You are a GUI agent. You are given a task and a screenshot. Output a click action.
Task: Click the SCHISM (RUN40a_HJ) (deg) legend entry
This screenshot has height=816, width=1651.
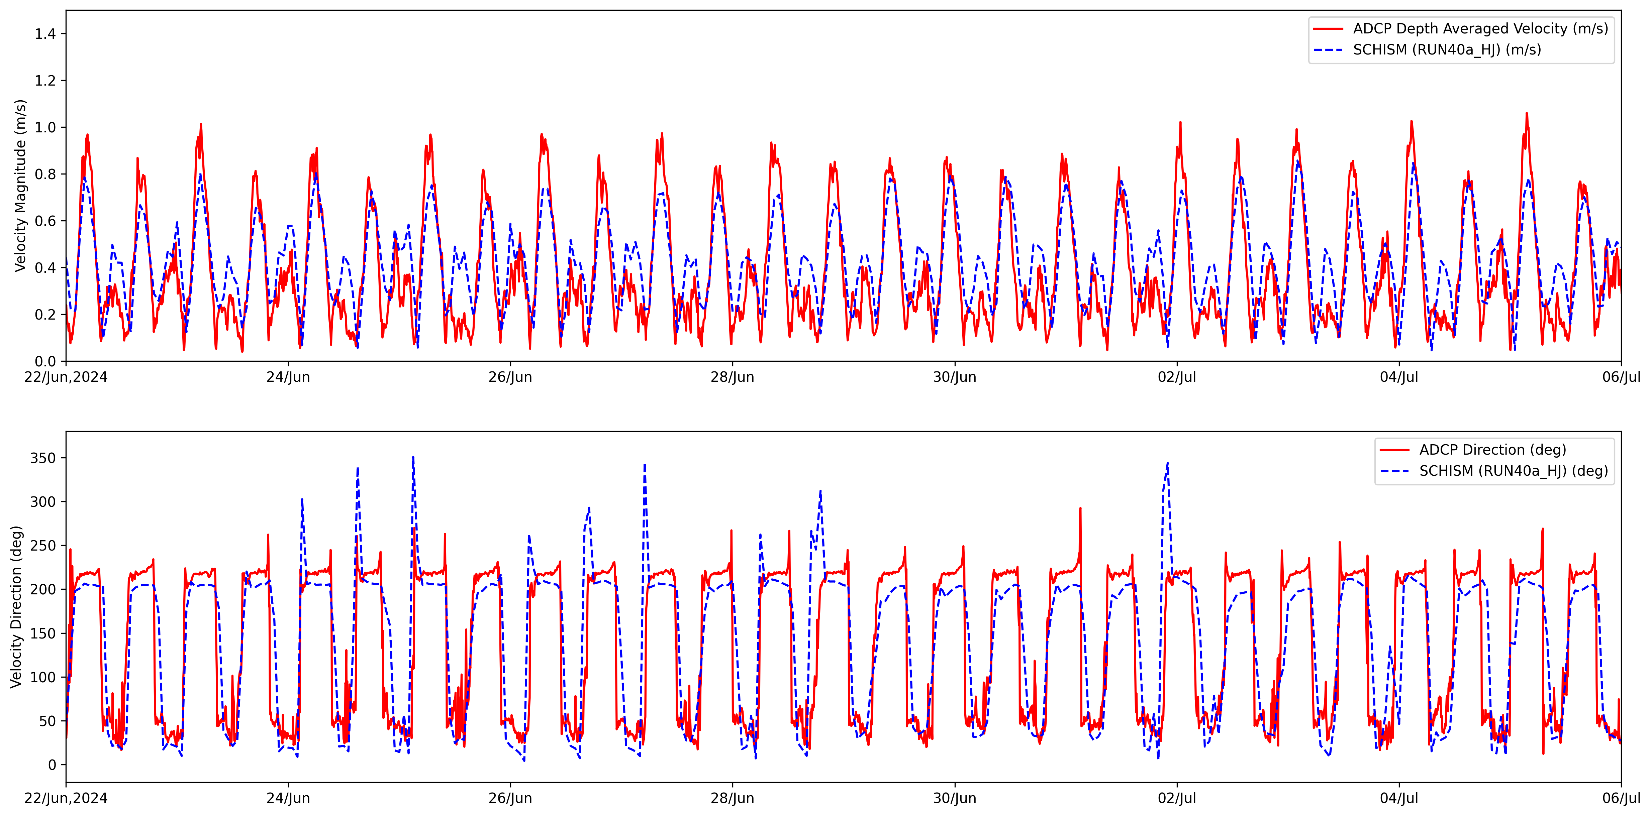click(1513, 471)
